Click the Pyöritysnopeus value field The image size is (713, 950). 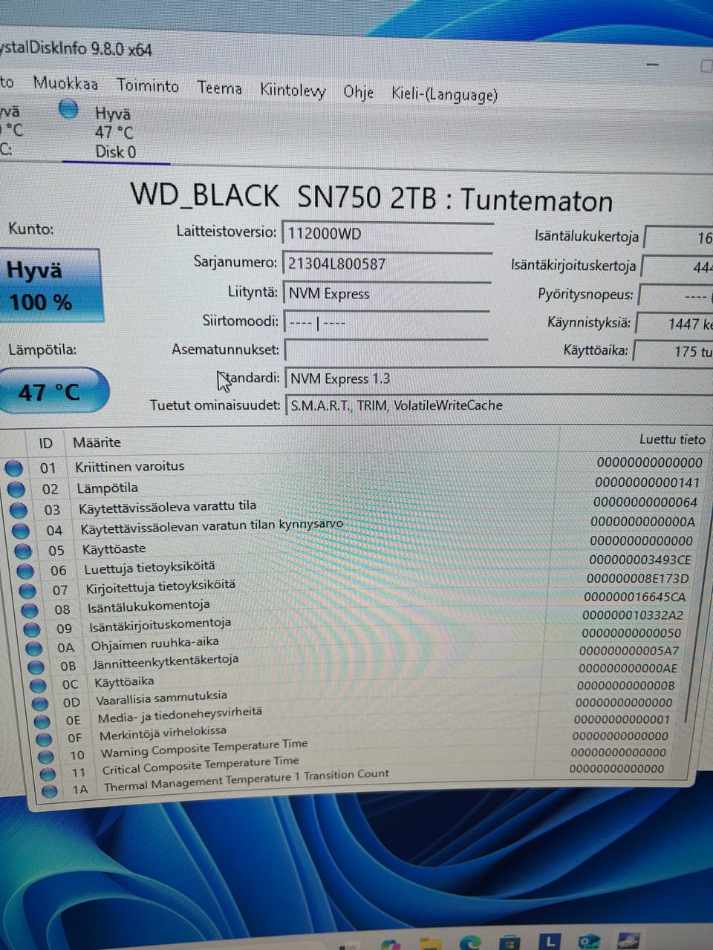676,295
